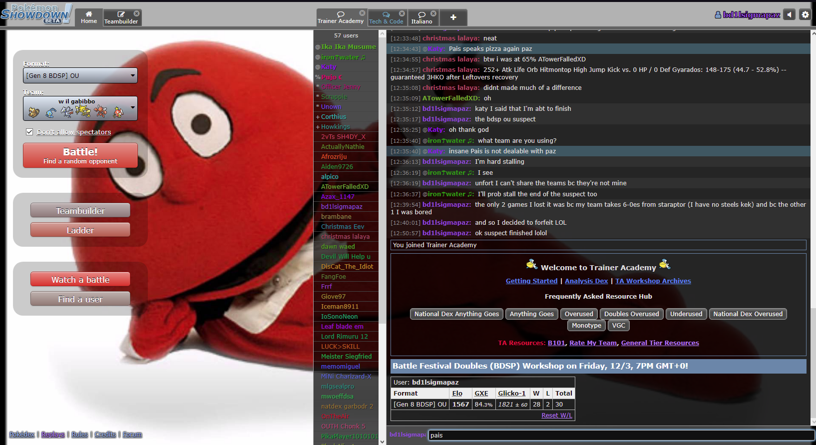Select user ATowerFalledXD in userlist
The height and width of the screenshot is (445, 816).
346,187
